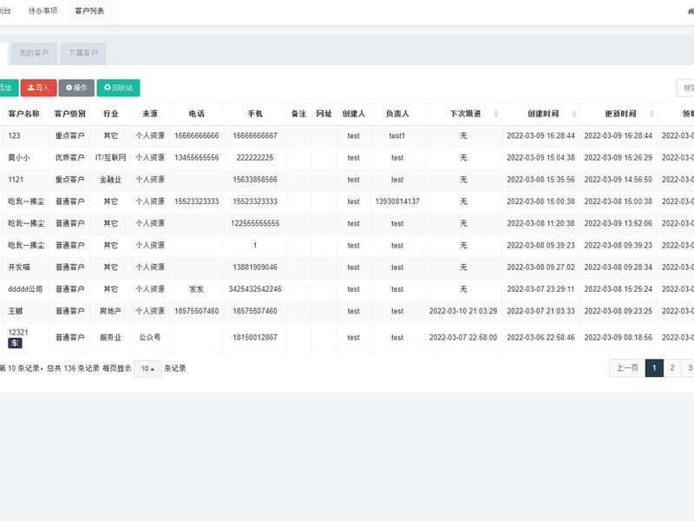The width and height of the screenshot is (694, 521).
Task: Click customer name 12321
Action: point(18,333)
